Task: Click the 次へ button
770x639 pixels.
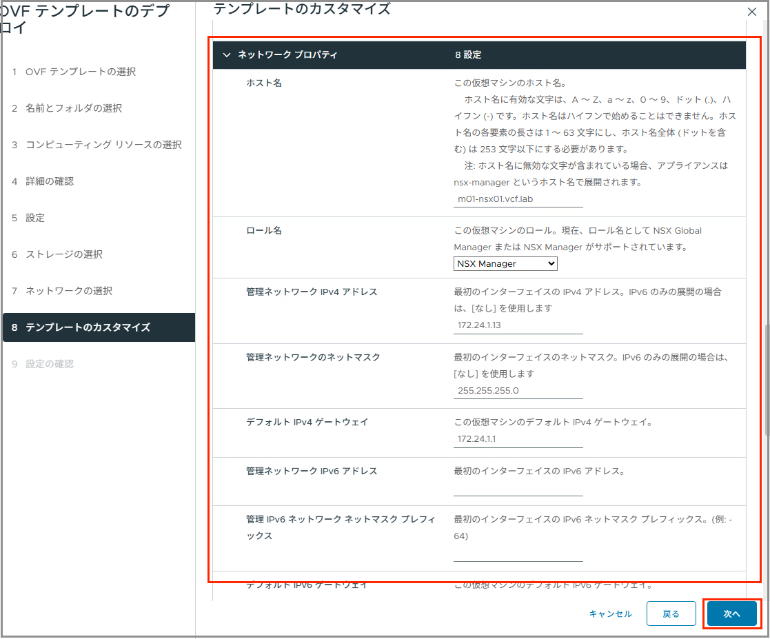Action: tap(731, 613)
